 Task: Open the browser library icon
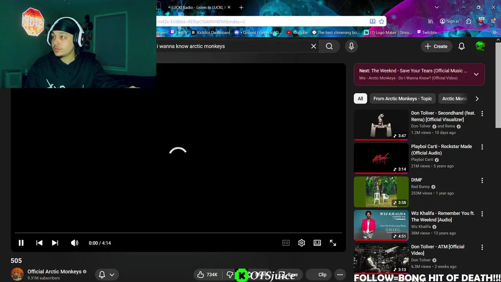[431, 22]
